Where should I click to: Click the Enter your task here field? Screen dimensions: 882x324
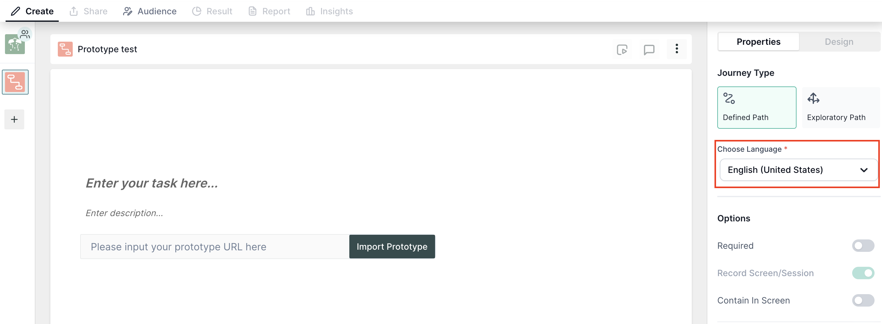[x=152, y=183]
